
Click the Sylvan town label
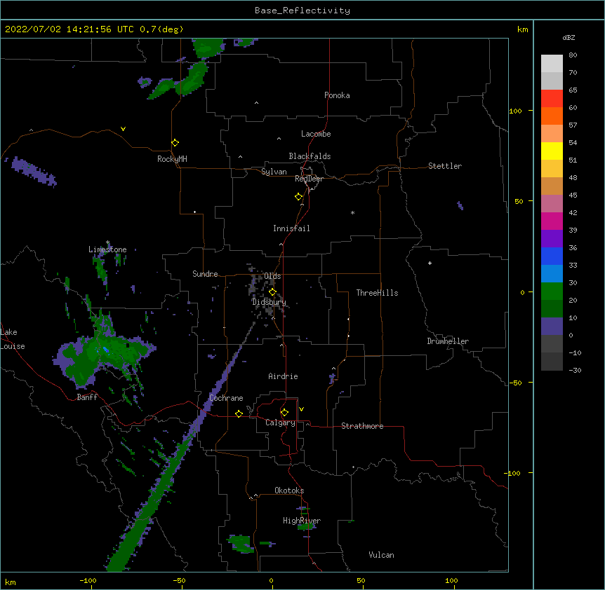(x=274, y=172)
